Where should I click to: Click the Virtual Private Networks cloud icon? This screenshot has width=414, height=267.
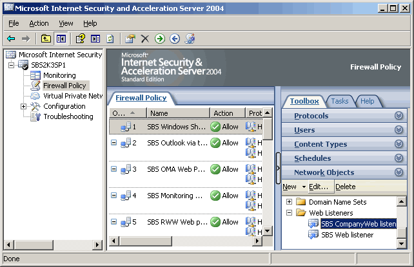click(x=35, y=96)
